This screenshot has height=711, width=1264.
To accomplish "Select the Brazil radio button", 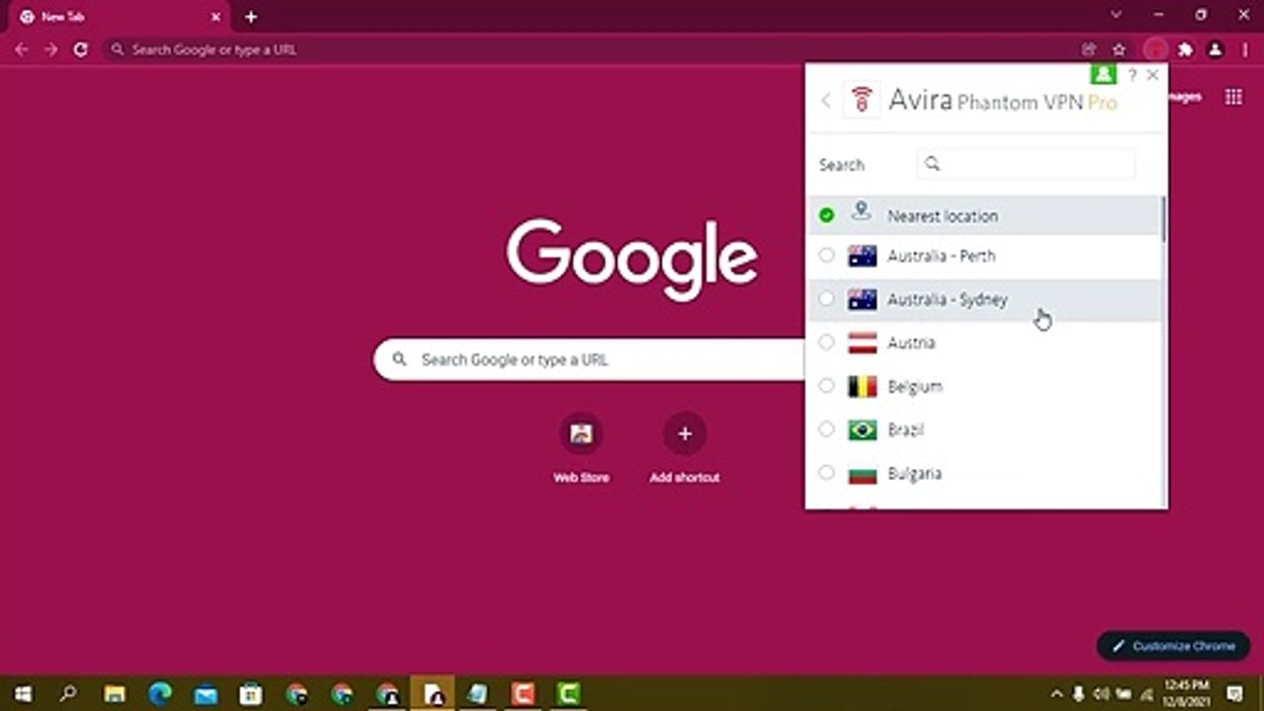I will point(827,430).
